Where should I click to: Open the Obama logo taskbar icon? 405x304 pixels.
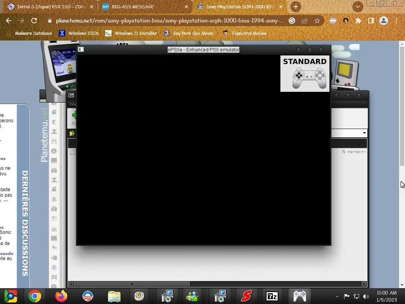point(87,296)
